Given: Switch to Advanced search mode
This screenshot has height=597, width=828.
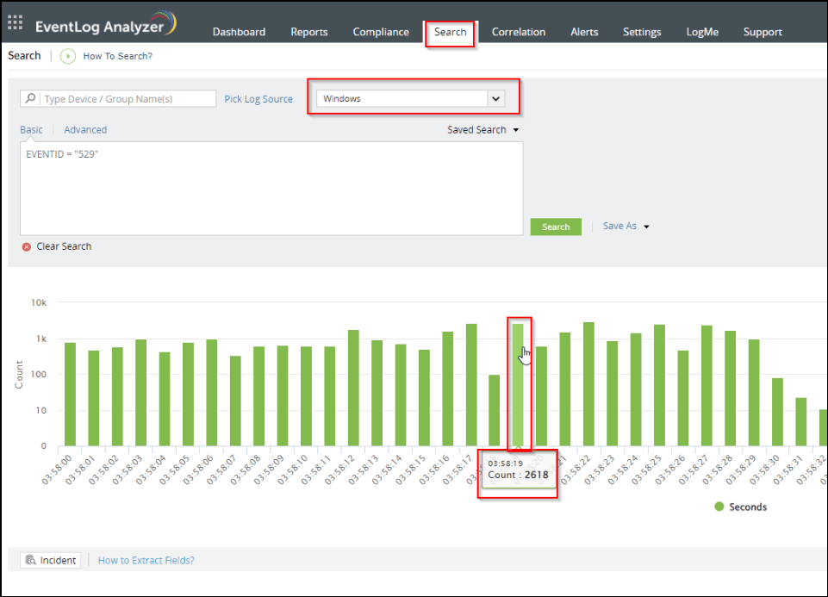Looking at the screenshot, I should (x=85, y=130).
